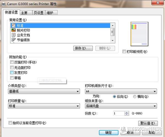Open the 介质类型 dropdown showing 普通纸
Viewport: 165px width, 137px height.
44,91
